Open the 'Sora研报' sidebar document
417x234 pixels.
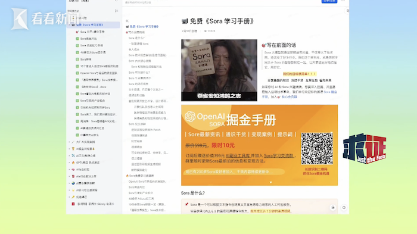(86, 60)
